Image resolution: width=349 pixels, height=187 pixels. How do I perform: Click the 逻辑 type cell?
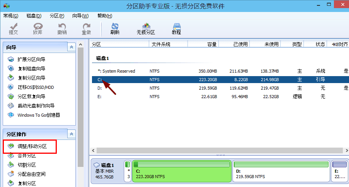[297, 96]
